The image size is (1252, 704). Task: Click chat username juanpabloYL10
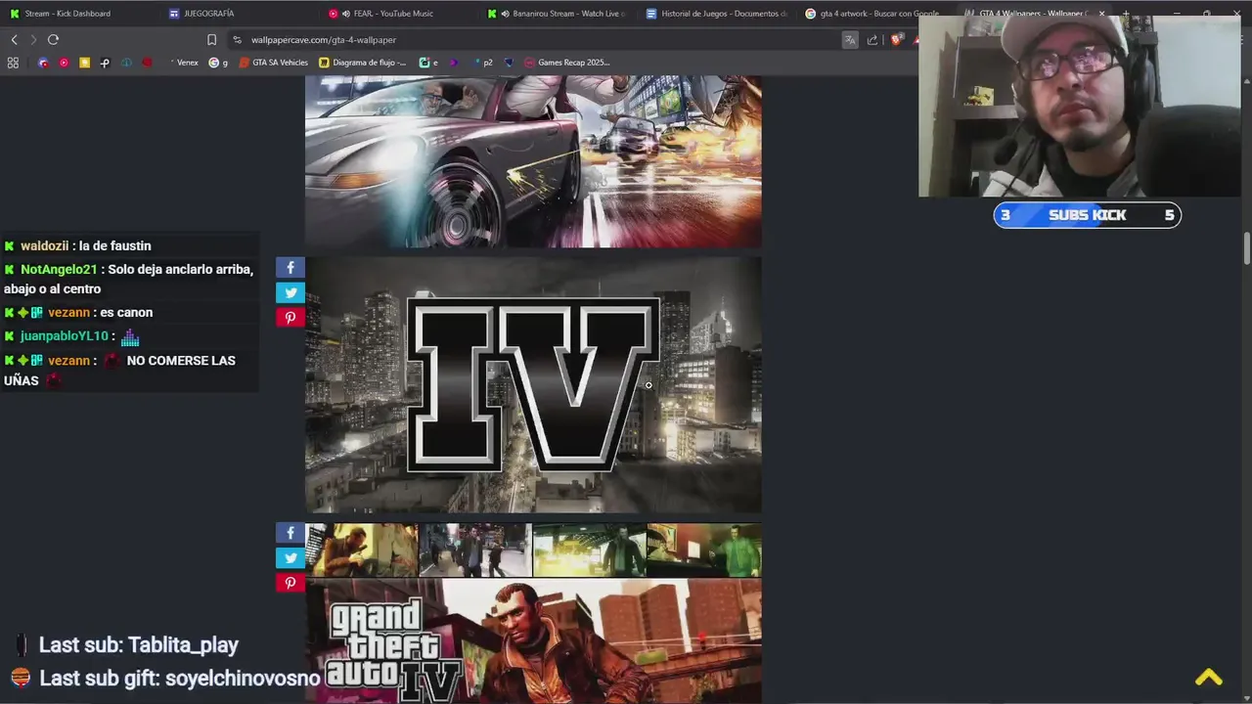(x=65, y=336)
